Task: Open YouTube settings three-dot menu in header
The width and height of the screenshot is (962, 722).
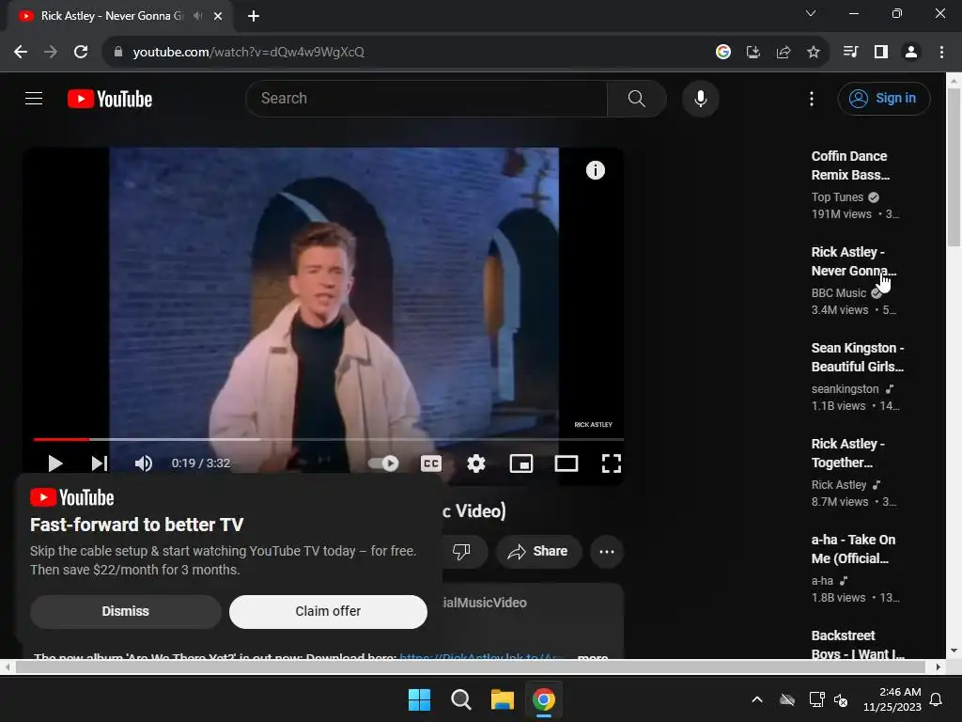Action: click(x=811, y=99)
